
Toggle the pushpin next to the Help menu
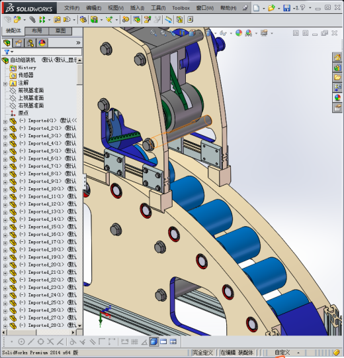click(245, 8)
